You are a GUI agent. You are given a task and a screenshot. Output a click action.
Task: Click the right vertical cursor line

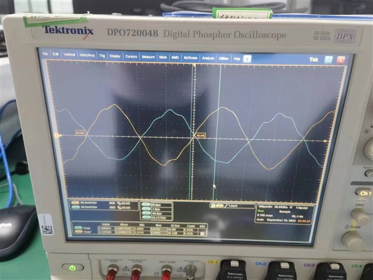tap(217, 133)
